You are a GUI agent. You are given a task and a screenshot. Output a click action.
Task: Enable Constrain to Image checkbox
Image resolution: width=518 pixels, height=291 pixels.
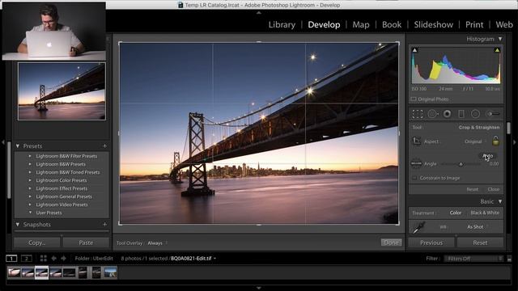click(414, 178)
